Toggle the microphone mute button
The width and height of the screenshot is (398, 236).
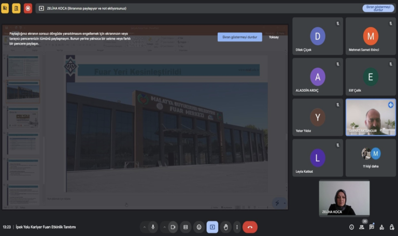coord(153,227)
